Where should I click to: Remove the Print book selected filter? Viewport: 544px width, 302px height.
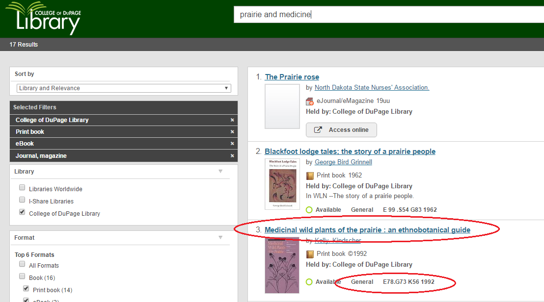click(232, 132)
